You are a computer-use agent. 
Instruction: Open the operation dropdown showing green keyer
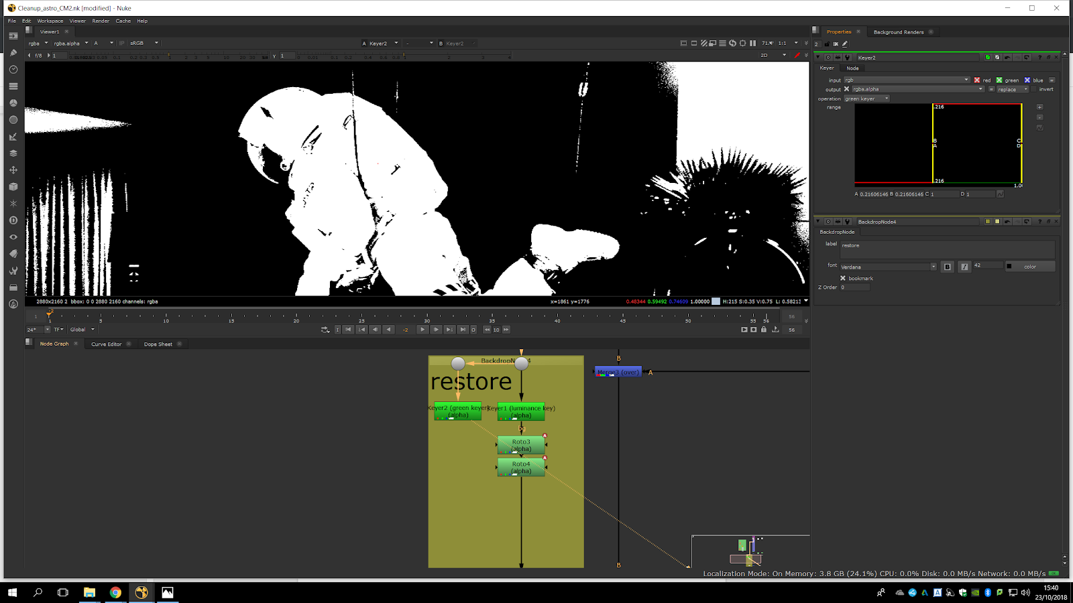(x=866, y=98)
